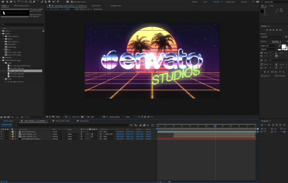Select the Standard workspace

click(x=217, y=2)
